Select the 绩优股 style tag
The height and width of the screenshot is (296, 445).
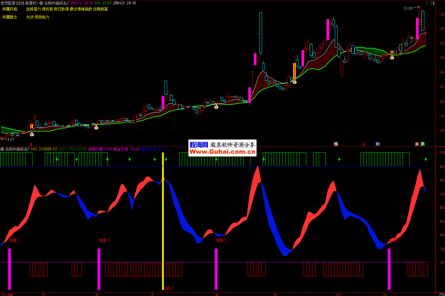[x=47, y=9]
